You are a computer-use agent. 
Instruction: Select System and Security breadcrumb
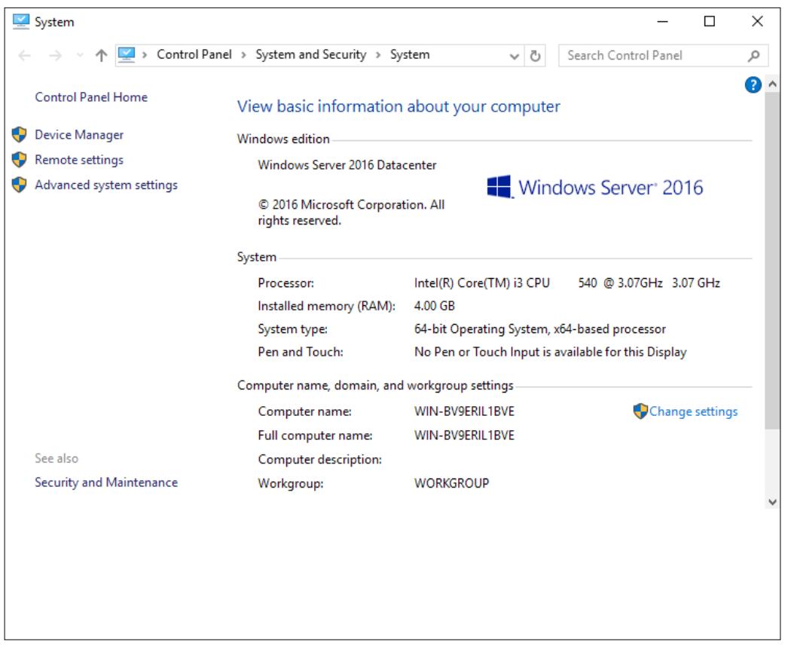click(x=311, y=54)
